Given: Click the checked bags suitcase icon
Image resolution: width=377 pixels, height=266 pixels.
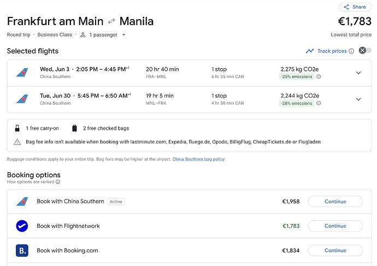Looking at the screenshot, I should click(x=74, y=128).
